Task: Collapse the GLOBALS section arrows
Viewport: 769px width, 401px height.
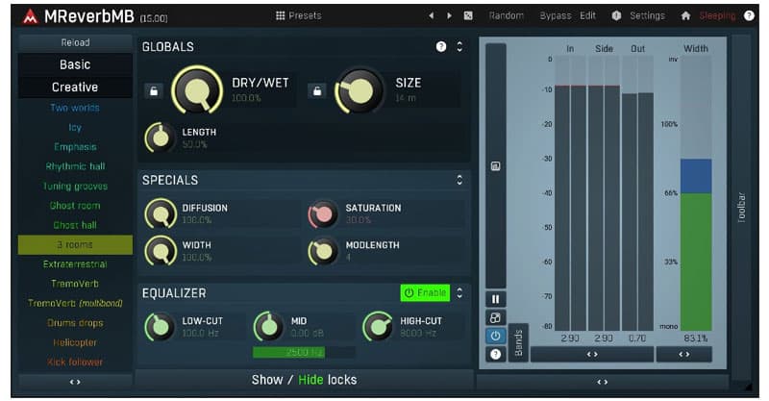Action: pos(459,46)
